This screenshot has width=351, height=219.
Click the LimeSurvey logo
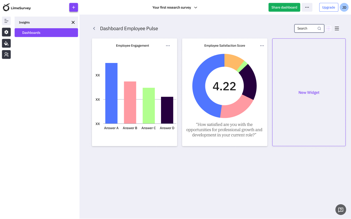(x=17, y=7)
